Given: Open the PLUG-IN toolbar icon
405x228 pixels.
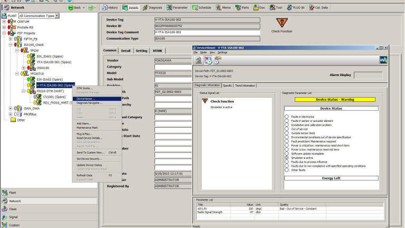Looking at the screenshot, I should pos(290,7).
